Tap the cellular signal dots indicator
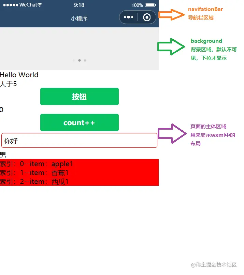244x275 pixels. [11, 5]
